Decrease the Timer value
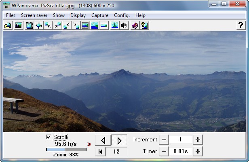249x162 pixels. pyautogui.click(x=164, y=151)
